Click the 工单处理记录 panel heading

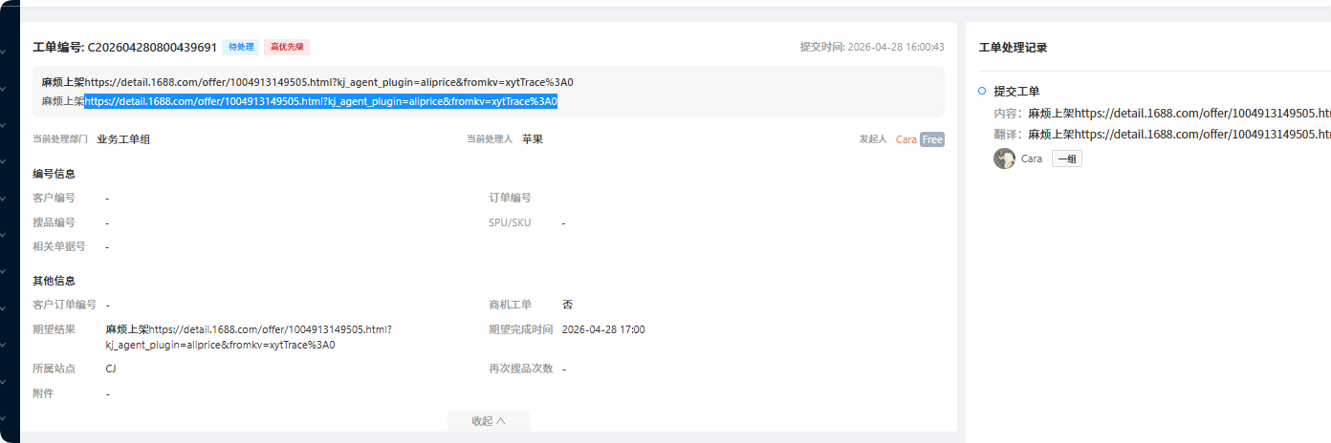click(x=1013, y=48)
